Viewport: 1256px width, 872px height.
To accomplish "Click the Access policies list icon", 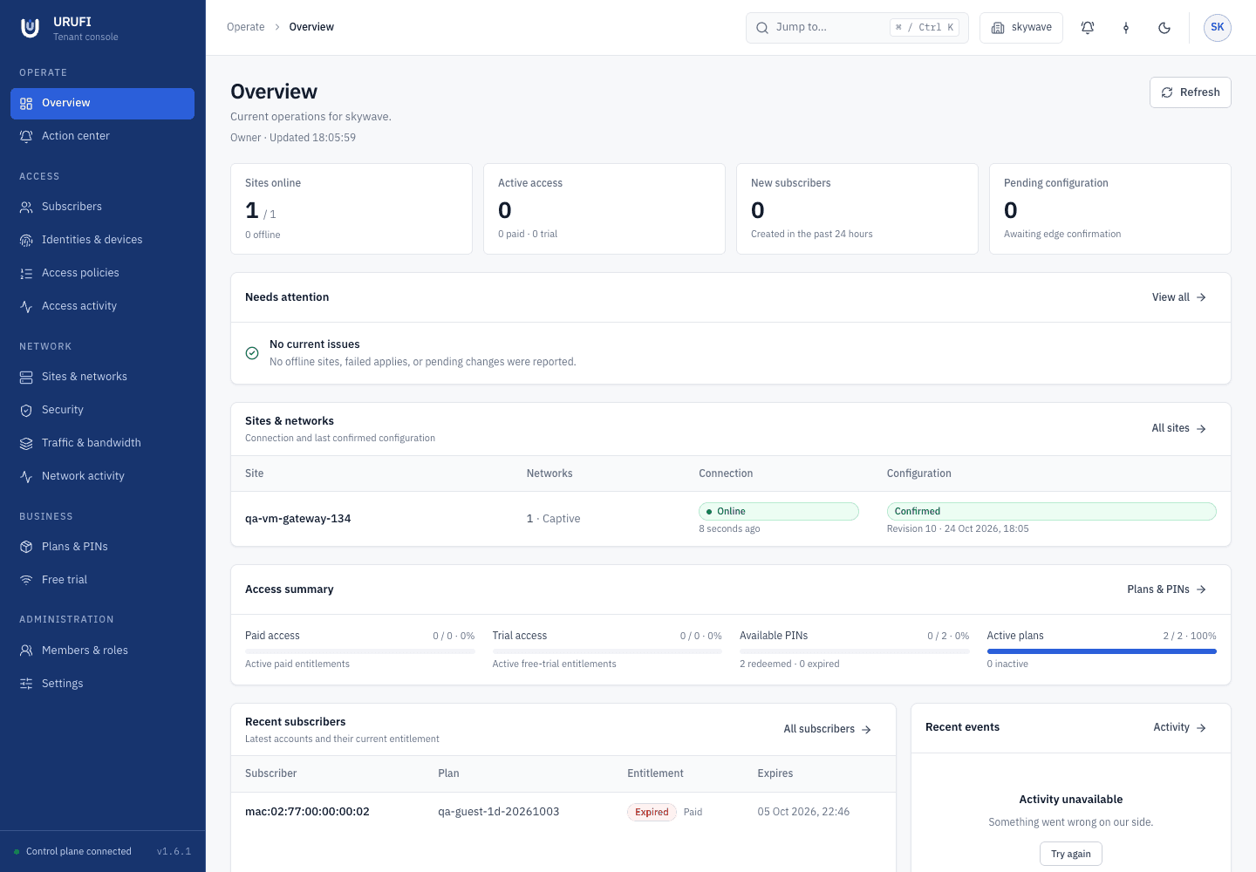I will [26, 274].
